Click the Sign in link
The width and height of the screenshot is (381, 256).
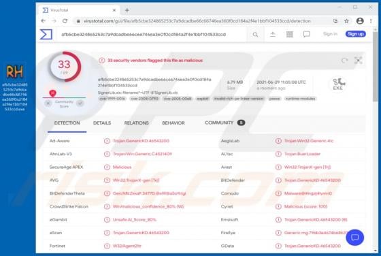(330, 34)
